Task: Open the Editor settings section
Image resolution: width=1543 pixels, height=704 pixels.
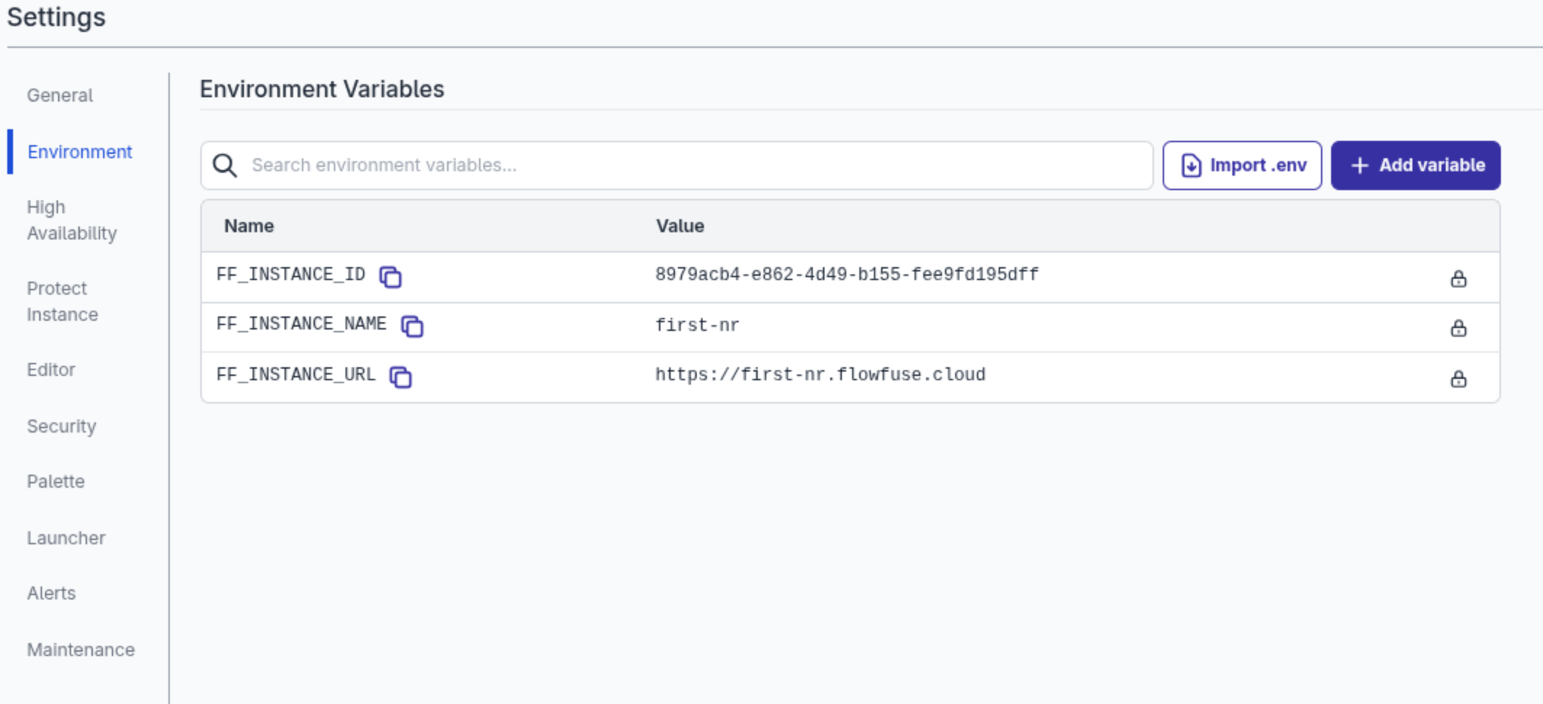Action: 52,369
